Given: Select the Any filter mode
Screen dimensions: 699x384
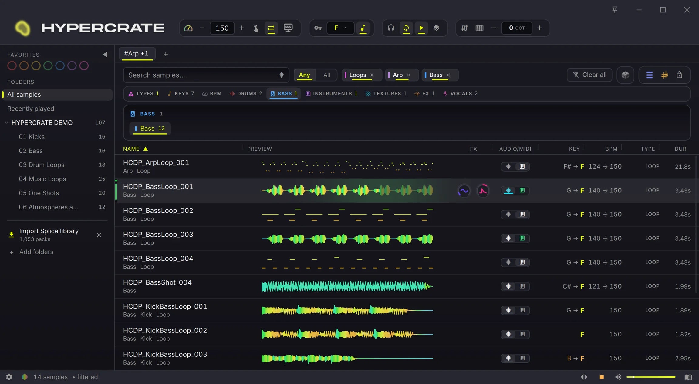Looking at the screenshot, I should [x=304, y=75].
